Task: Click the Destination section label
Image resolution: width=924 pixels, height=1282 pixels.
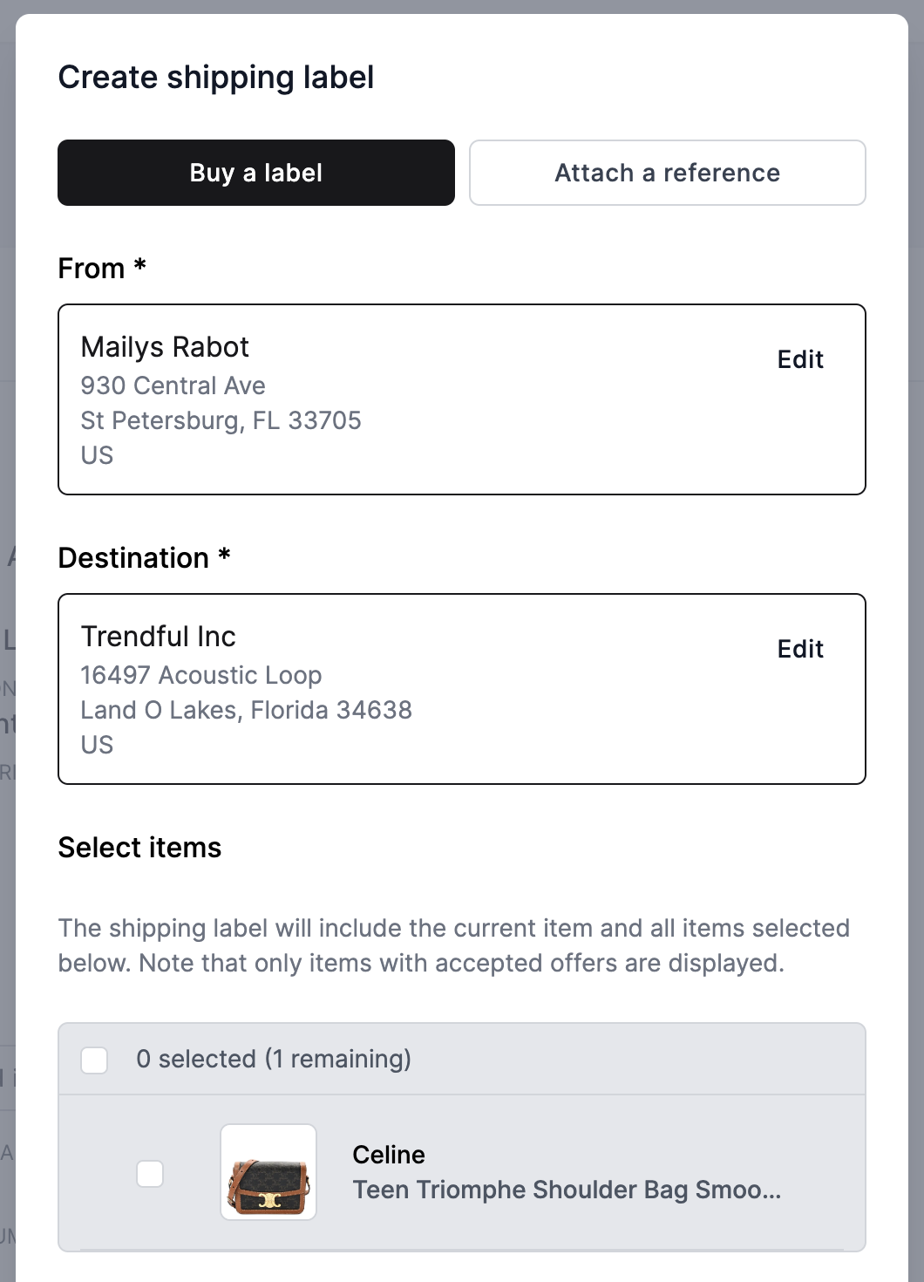Action: tap(144, 557)
